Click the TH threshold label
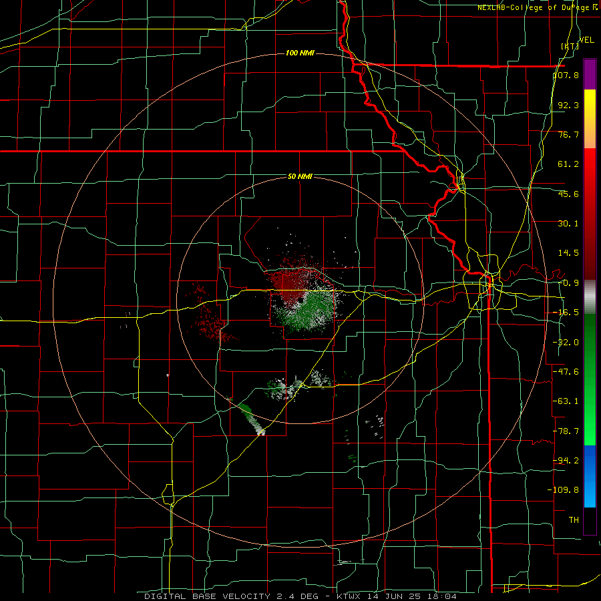 [574, 520]
